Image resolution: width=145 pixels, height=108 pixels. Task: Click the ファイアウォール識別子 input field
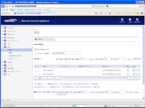click(x=66, y=53)
